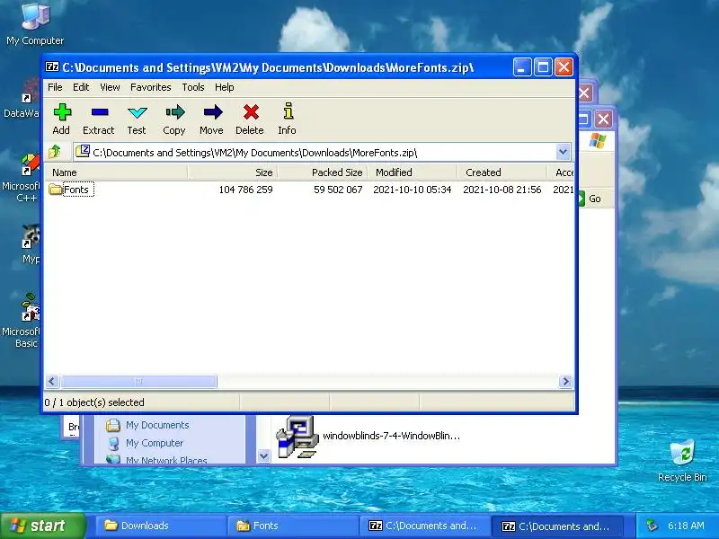Viewport: 719px width, 539px height.
Task: Click the Start button
Action: 43,526
